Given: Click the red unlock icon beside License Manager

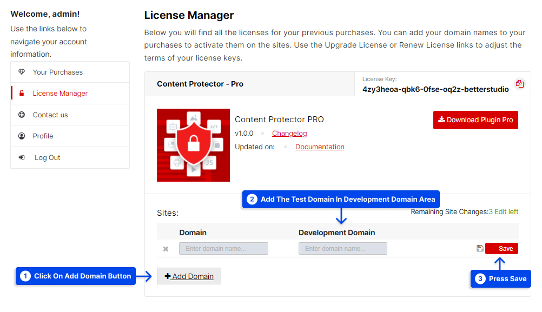Looking at the screenshot, I should (22, 94).
